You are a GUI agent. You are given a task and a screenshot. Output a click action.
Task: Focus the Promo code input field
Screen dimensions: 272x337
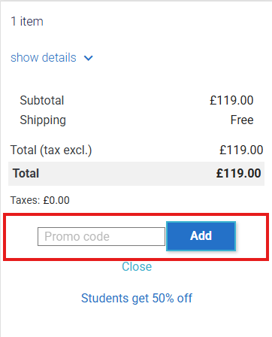click(x=101, y=236)
